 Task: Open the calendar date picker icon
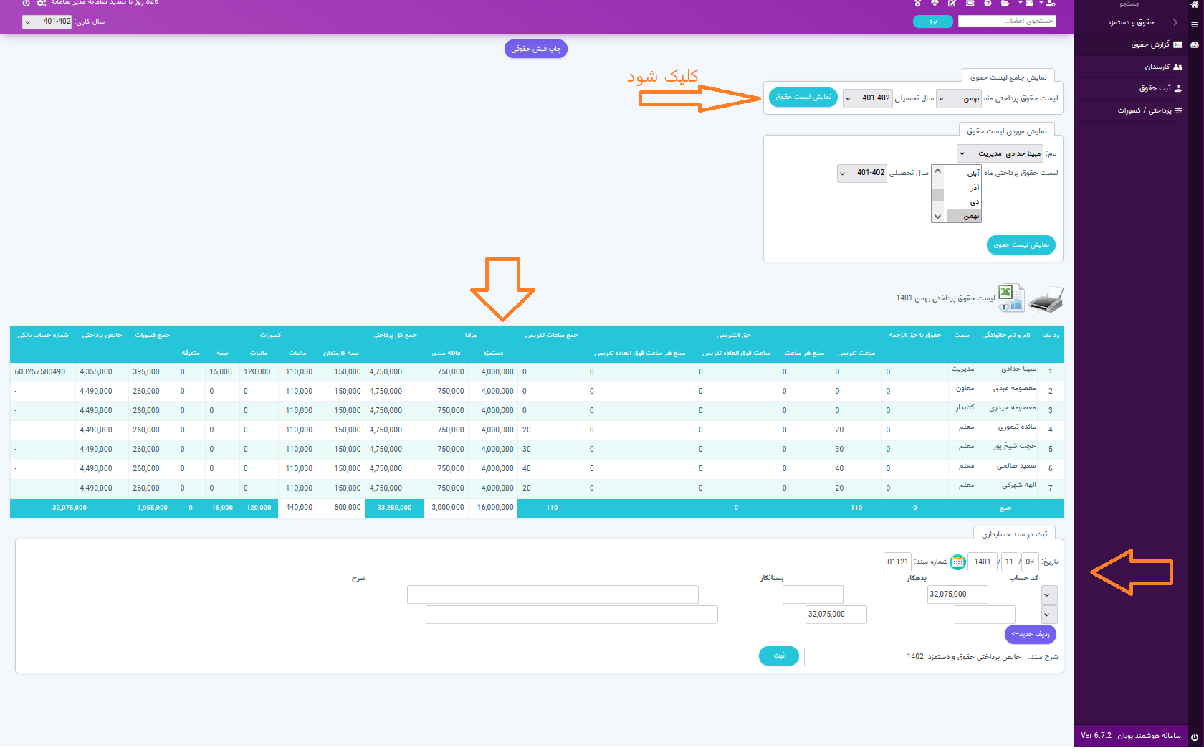[957, 562]
